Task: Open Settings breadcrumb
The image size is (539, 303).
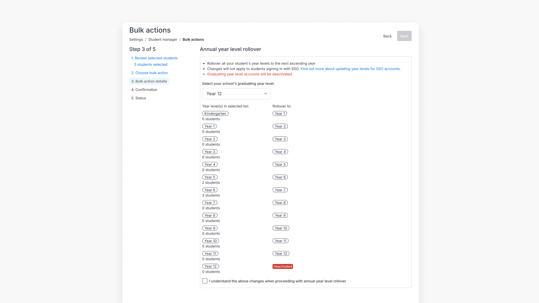Action: pos(136,40)
